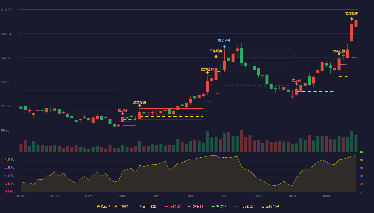Image resolution: width=374 pixels, height=213 pixels.
Task: Click the 潜龙在渊 marker in April
Action: point(139,106)
